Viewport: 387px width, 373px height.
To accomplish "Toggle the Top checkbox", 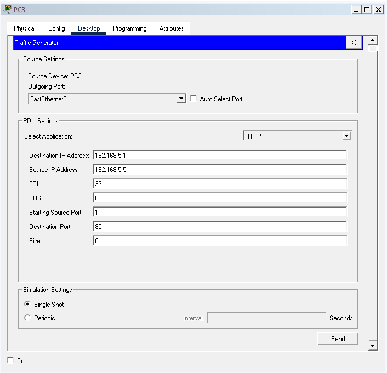I will click(x=11, y=360).
